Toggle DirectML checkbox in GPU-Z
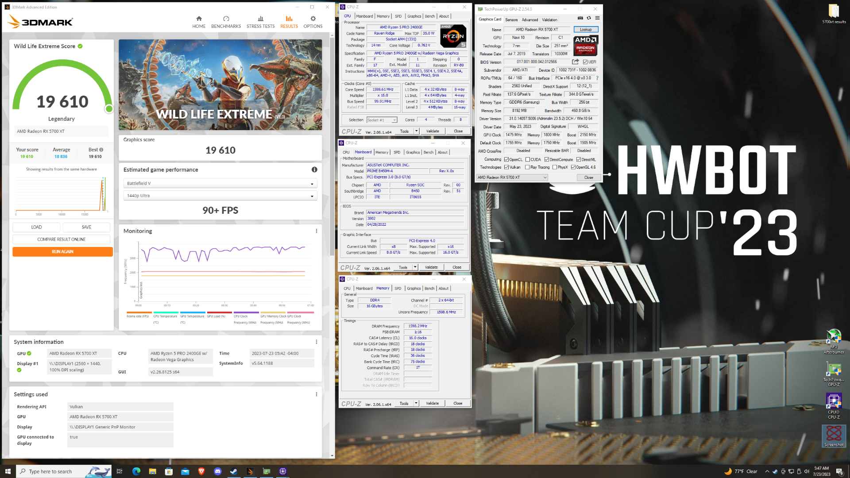Screen dimensions: 850x478 [579, 160]
